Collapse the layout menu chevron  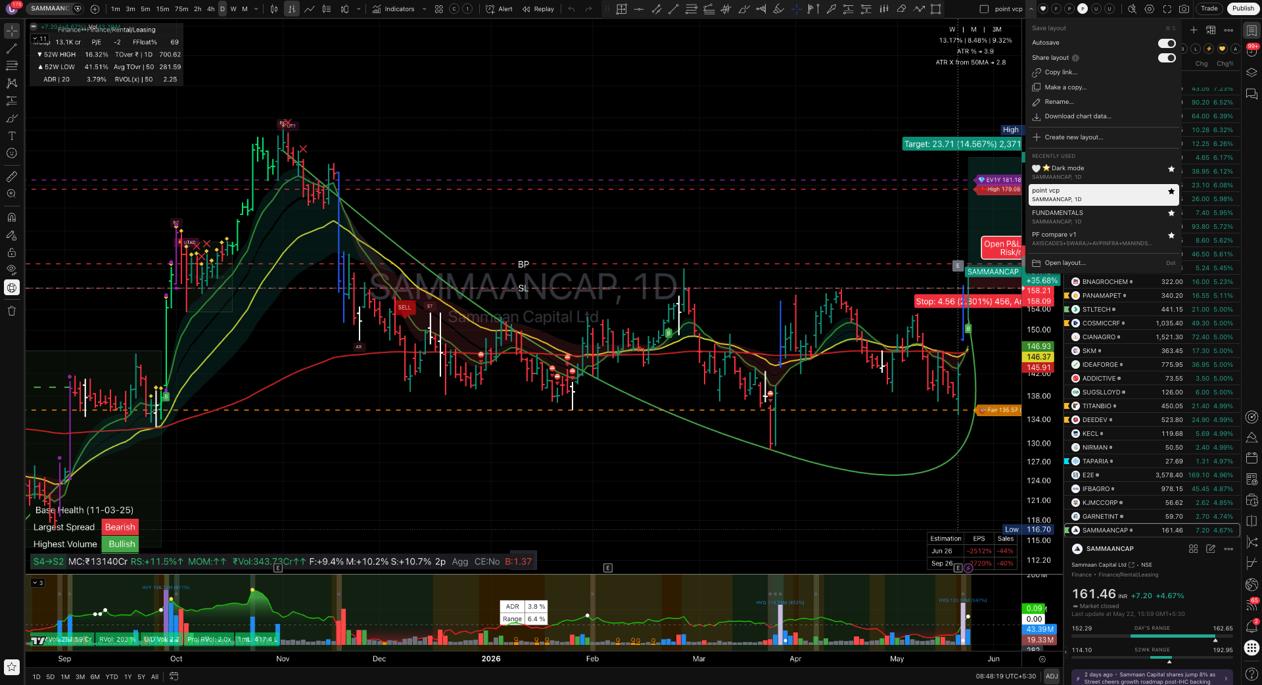(x=1031, y=9)
